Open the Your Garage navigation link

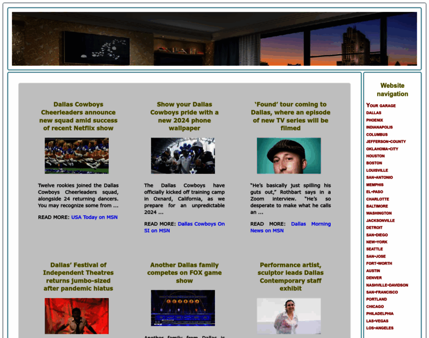pyautogui.click(x=381, y=105)
